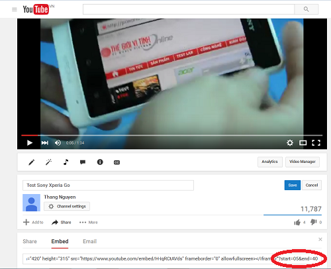The image size is (331, 269).
Task: Open Cards with the info circle icon
Action: point(100,162)
